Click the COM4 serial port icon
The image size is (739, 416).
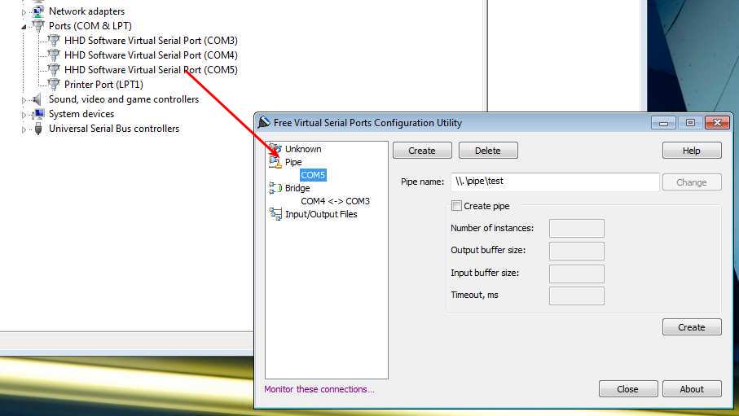coord(55,55)
